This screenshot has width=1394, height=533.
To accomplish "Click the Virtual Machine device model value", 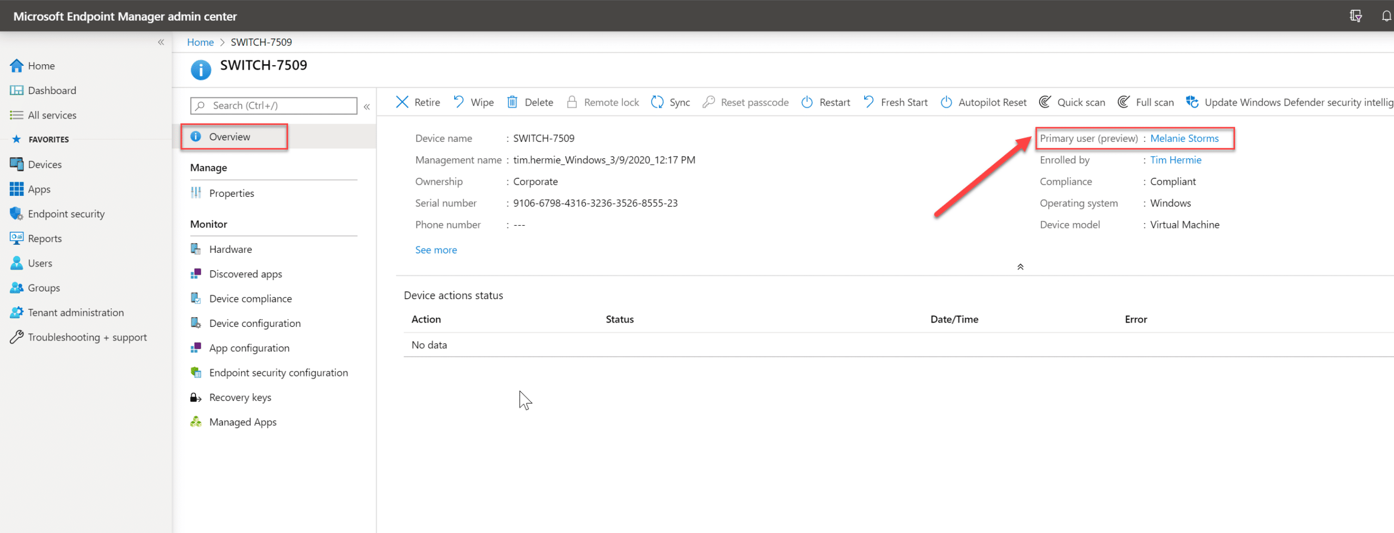I will click(1184, 225).
